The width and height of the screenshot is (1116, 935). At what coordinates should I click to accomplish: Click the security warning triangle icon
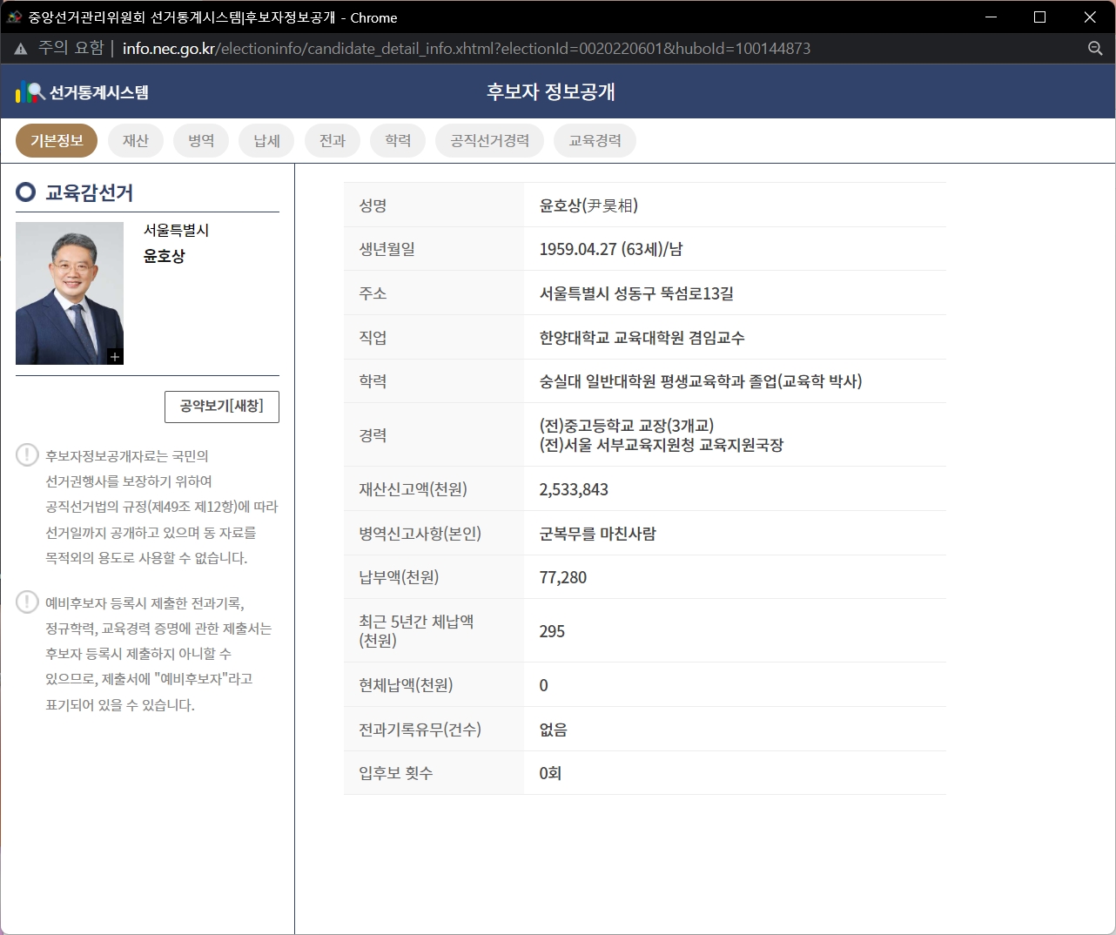coord(20,49)
